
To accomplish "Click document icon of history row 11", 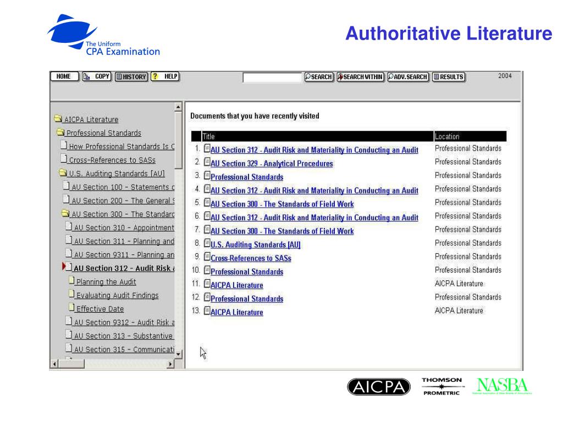I will (207, 284).
